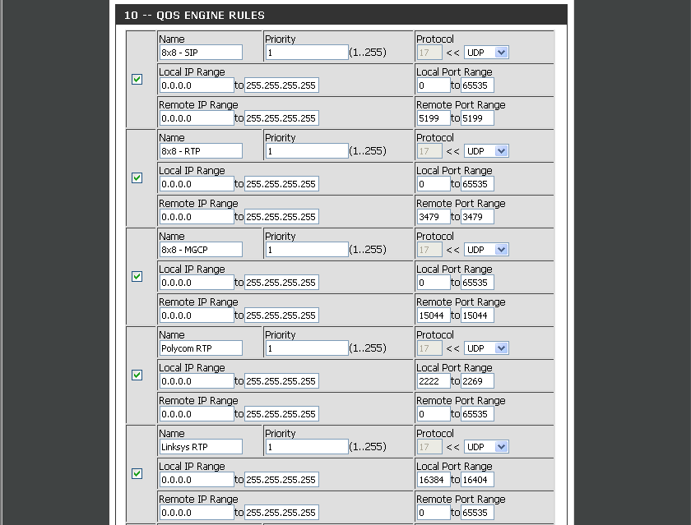Image resolution: width=691 pixels, height=525 pixels.
Task: Click the Local IP Range start field for 8x8 - RTP
Action: (196, 184)
